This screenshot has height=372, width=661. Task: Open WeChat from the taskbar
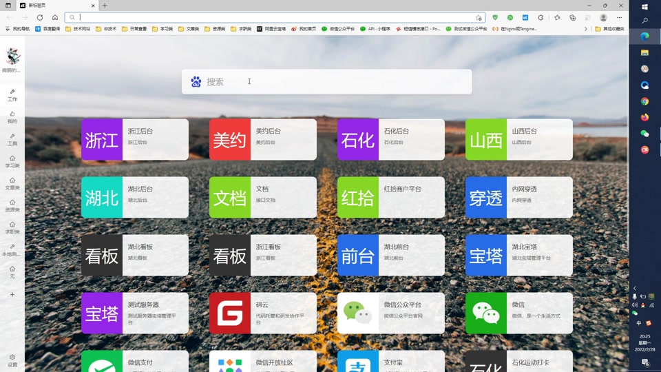click(644, 134)
